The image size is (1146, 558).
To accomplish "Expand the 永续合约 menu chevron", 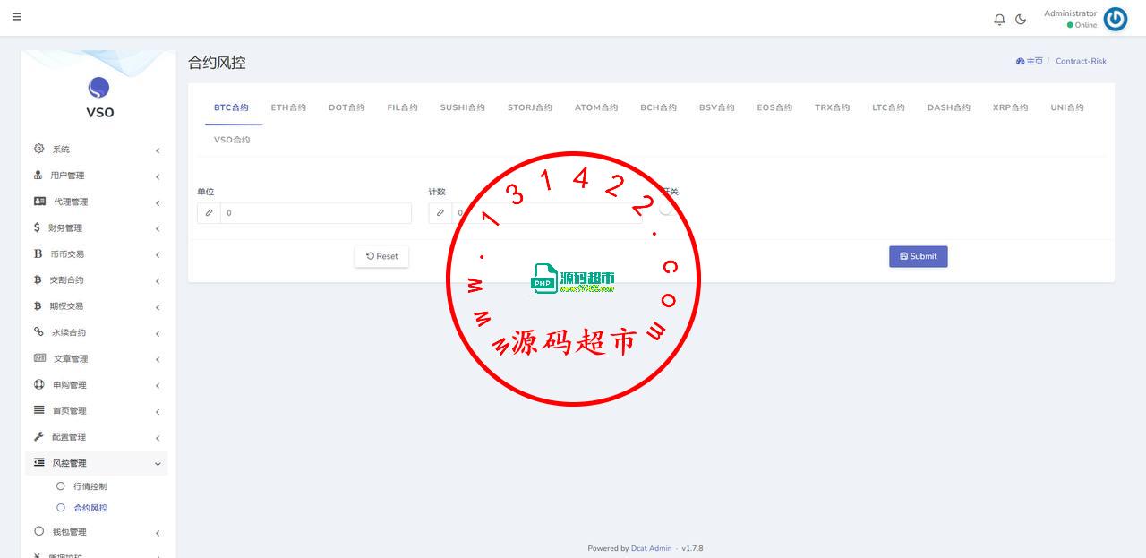I will tap(158, 333).
